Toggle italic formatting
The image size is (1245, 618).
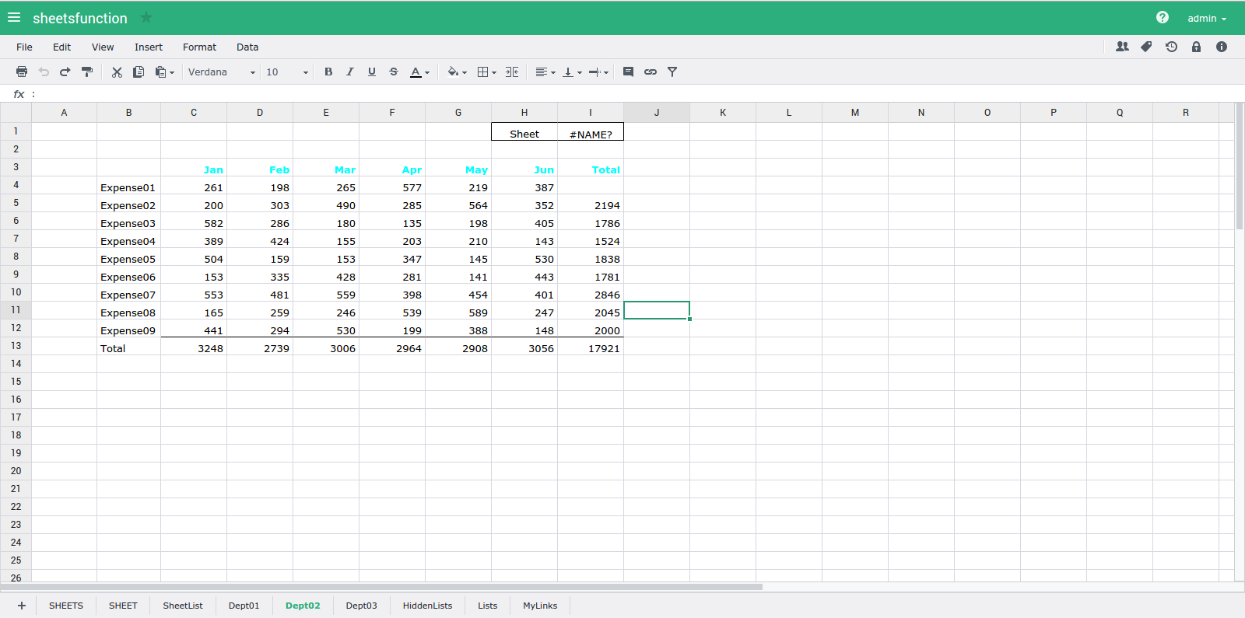click(x=350, y=72)
